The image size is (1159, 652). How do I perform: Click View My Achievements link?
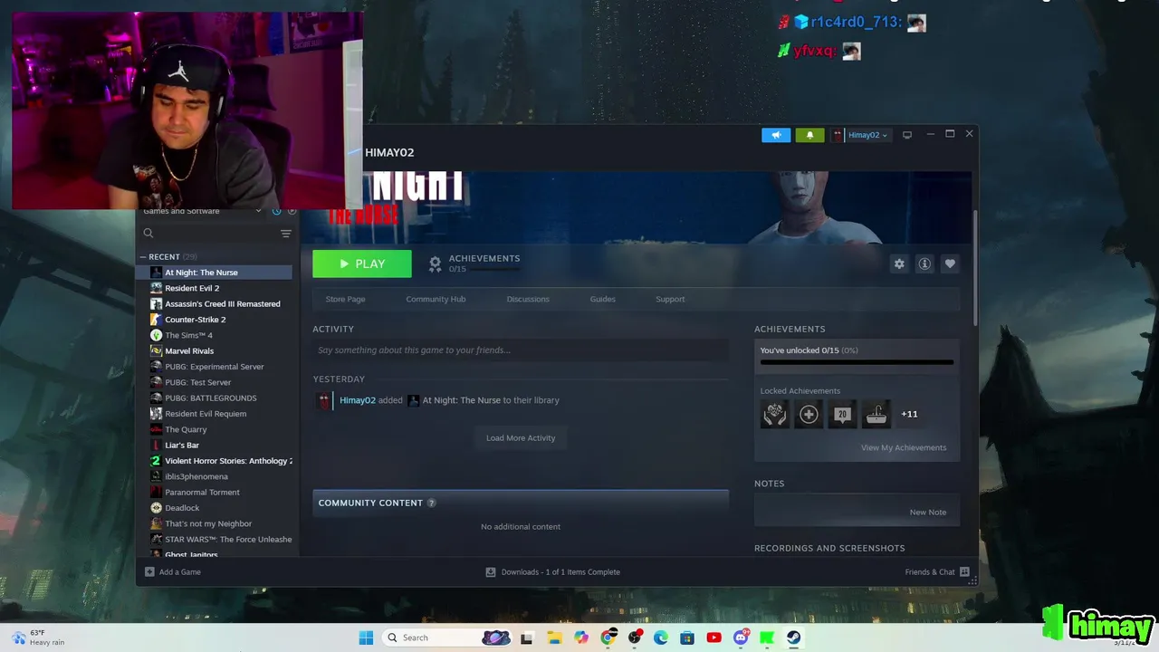point(904,447)
